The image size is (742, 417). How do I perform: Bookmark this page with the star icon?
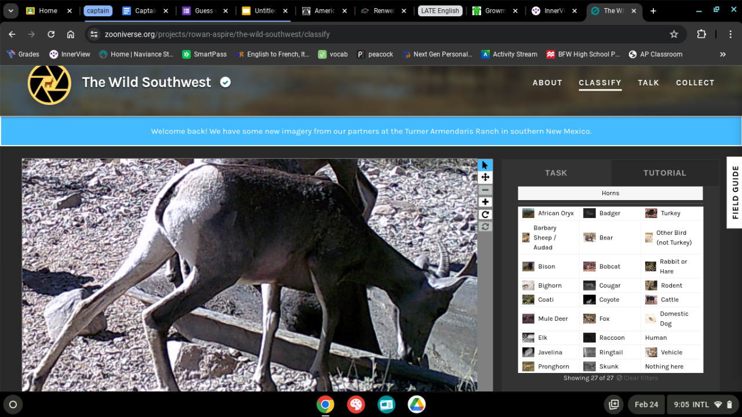click(x=674, y=34)
